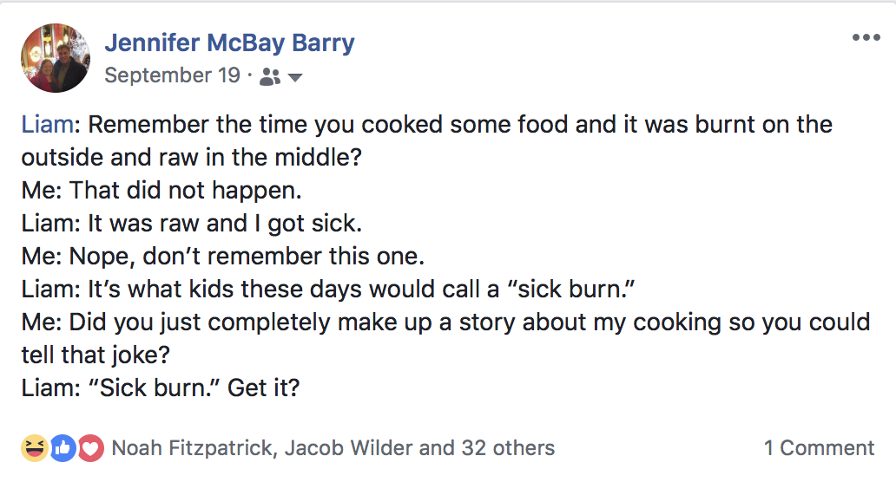Click the red Love heart reaction
The image size is (896, 482).
coord(90,448)
